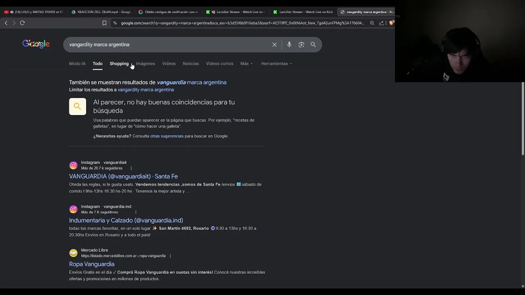Open the Modo IA search mode
The image size is (525, 295).
coord(77,64)
